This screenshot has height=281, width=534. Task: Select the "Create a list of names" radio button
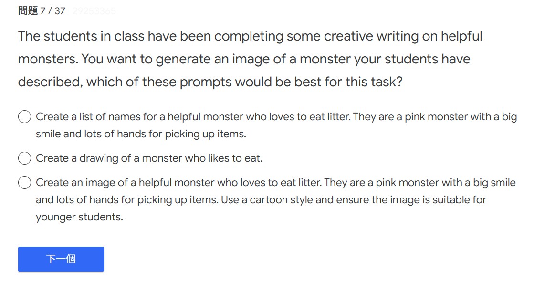(x=25, y=117)
